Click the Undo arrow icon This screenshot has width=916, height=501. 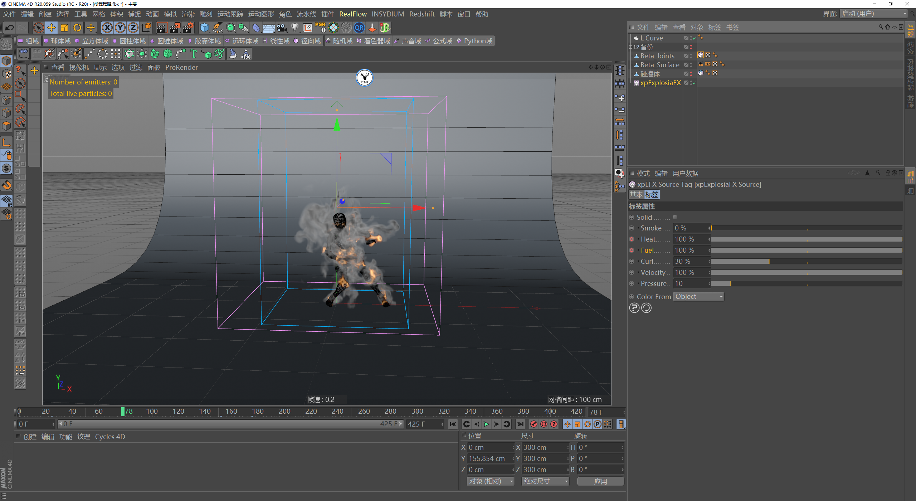click(10, 28)
